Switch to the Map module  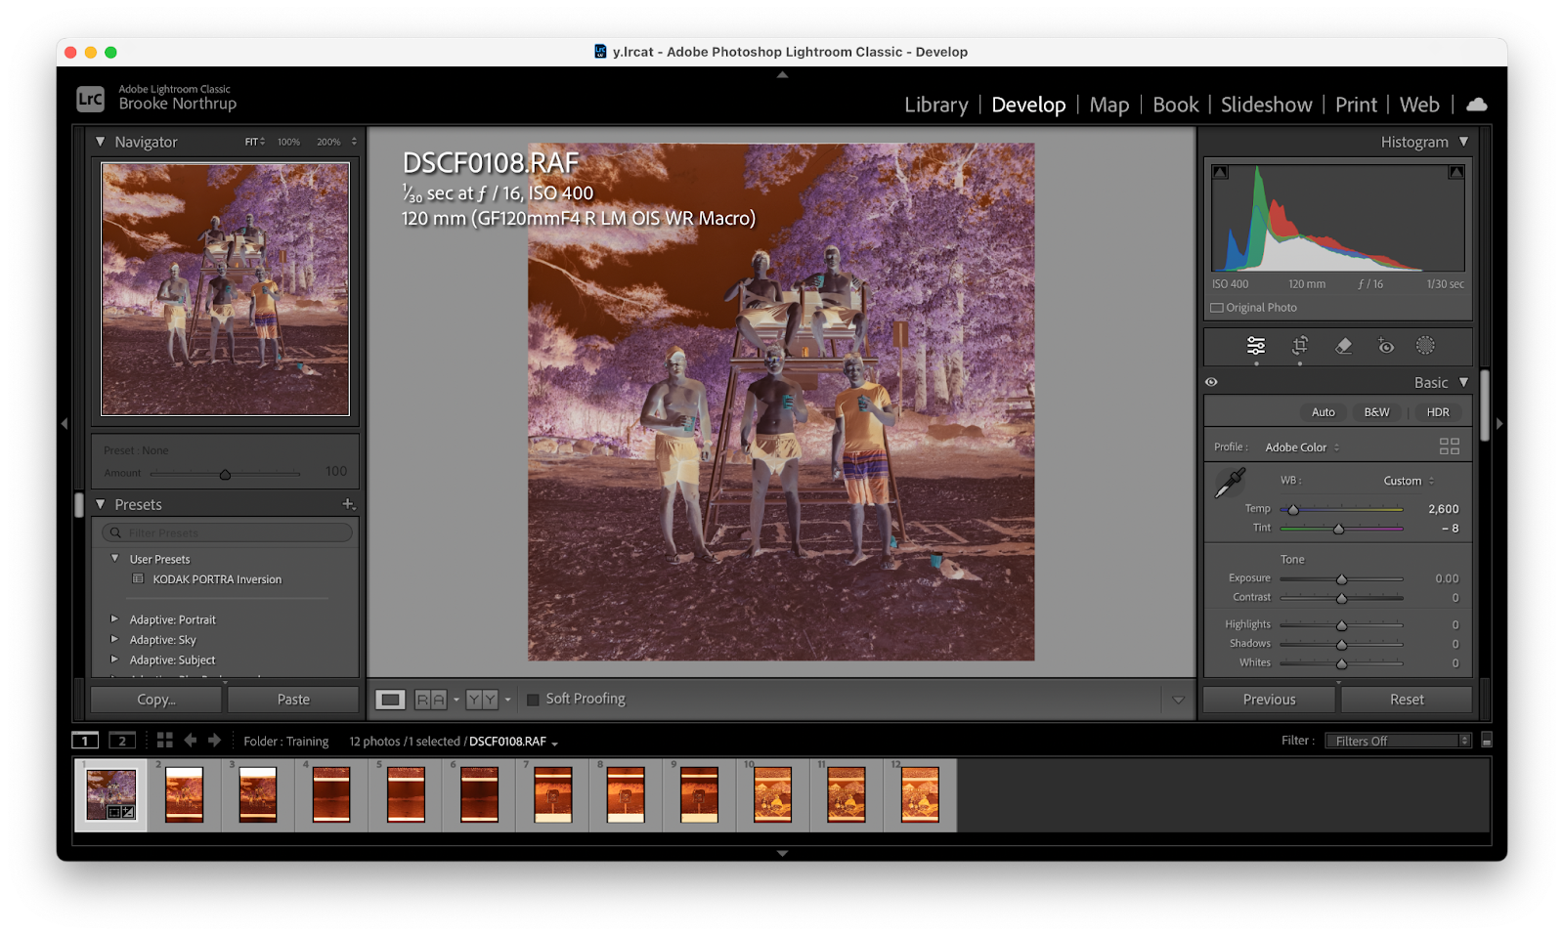point(1109,105)
